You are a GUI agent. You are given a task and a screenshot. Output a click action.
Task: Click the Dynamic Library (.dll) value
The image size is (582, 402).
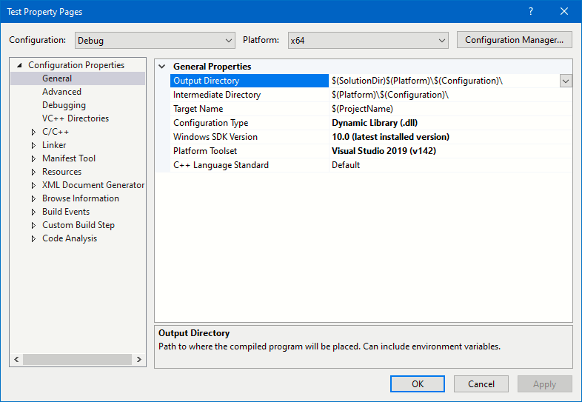click(375, 123)
